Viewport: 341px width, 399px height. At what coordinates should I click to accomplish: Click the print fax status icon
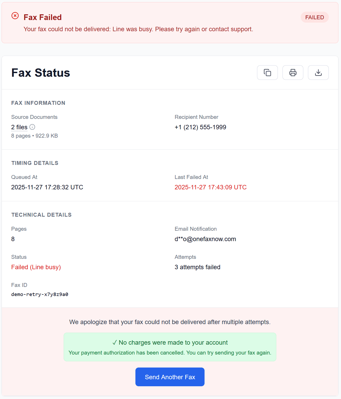tap(293, 73)
